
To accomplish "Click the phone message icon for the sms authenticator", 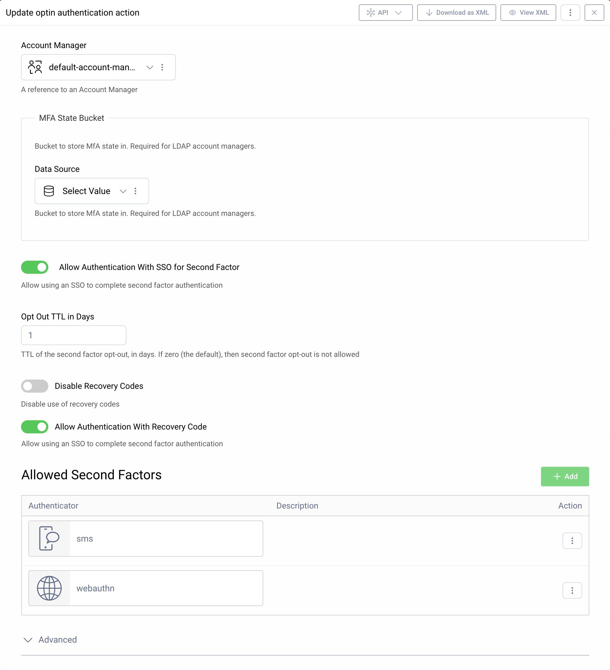I will (49, 539).
